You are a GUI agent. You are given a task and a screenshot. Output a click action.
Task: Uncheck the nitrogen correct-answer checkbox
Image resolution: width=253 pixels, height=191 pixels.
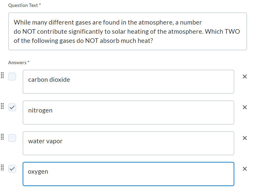(x=12, y=107)
